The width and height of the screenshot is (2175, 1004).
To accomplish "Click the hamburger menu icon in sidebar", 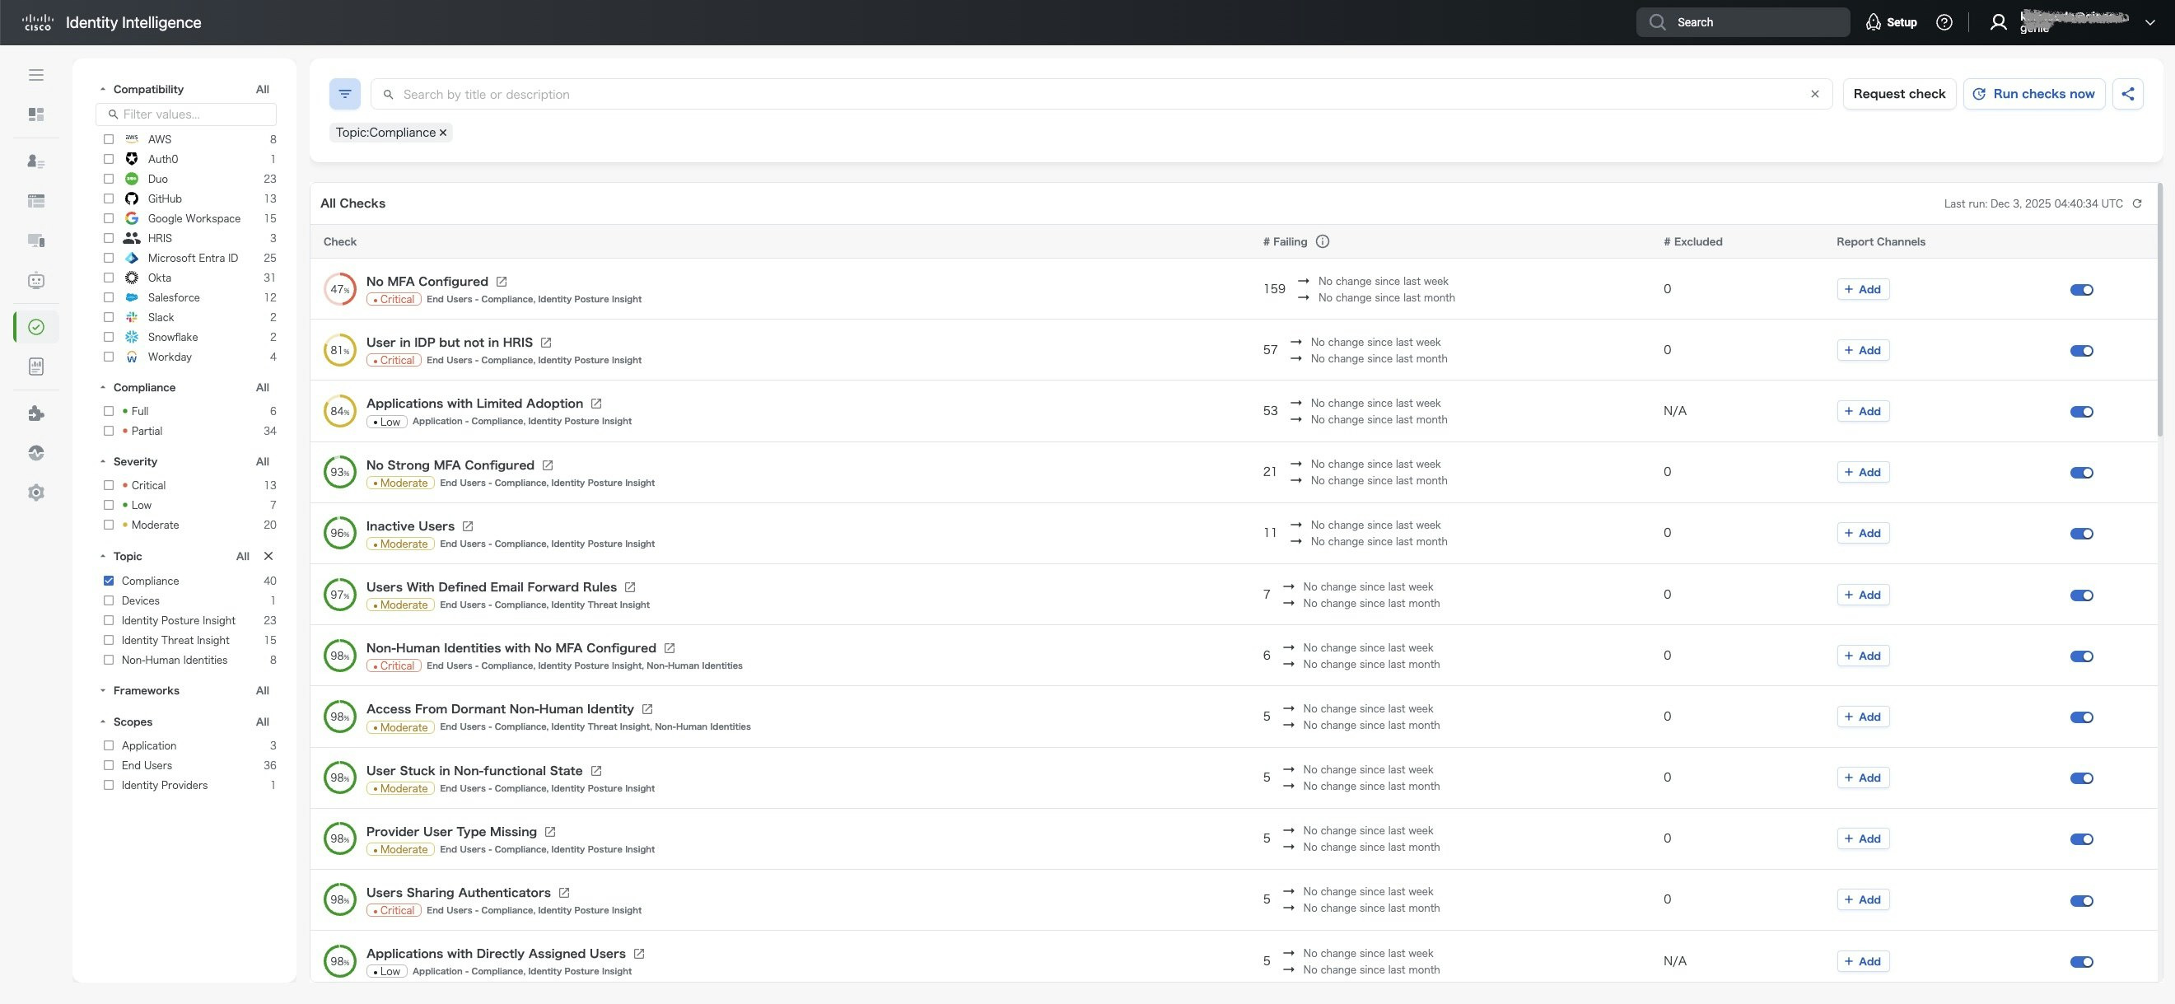I will click(35, 75).
